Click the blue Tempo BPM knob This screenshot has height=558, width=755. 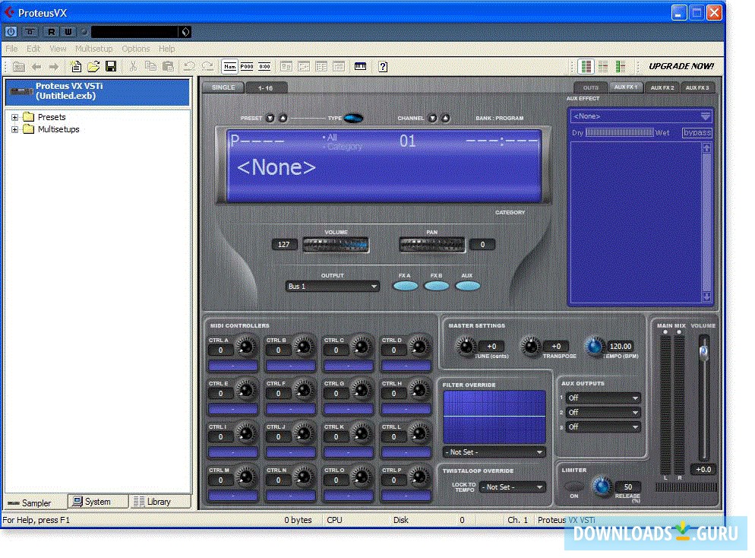point(594,346)
